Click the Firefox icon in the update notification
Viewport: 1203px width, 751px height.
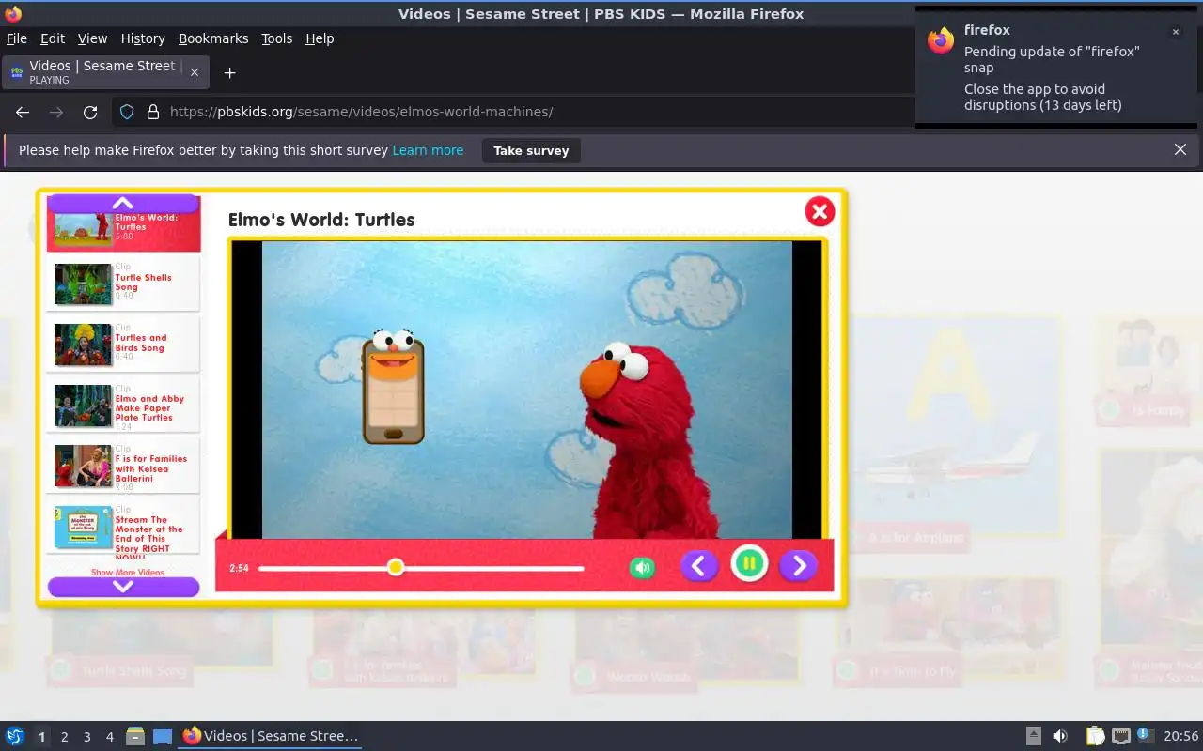(941, 40)
